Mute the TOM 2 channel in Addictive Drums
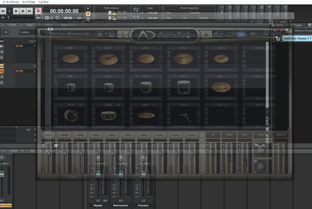The width and height of the screenshot is (312, 209). [x=107, y=144]
